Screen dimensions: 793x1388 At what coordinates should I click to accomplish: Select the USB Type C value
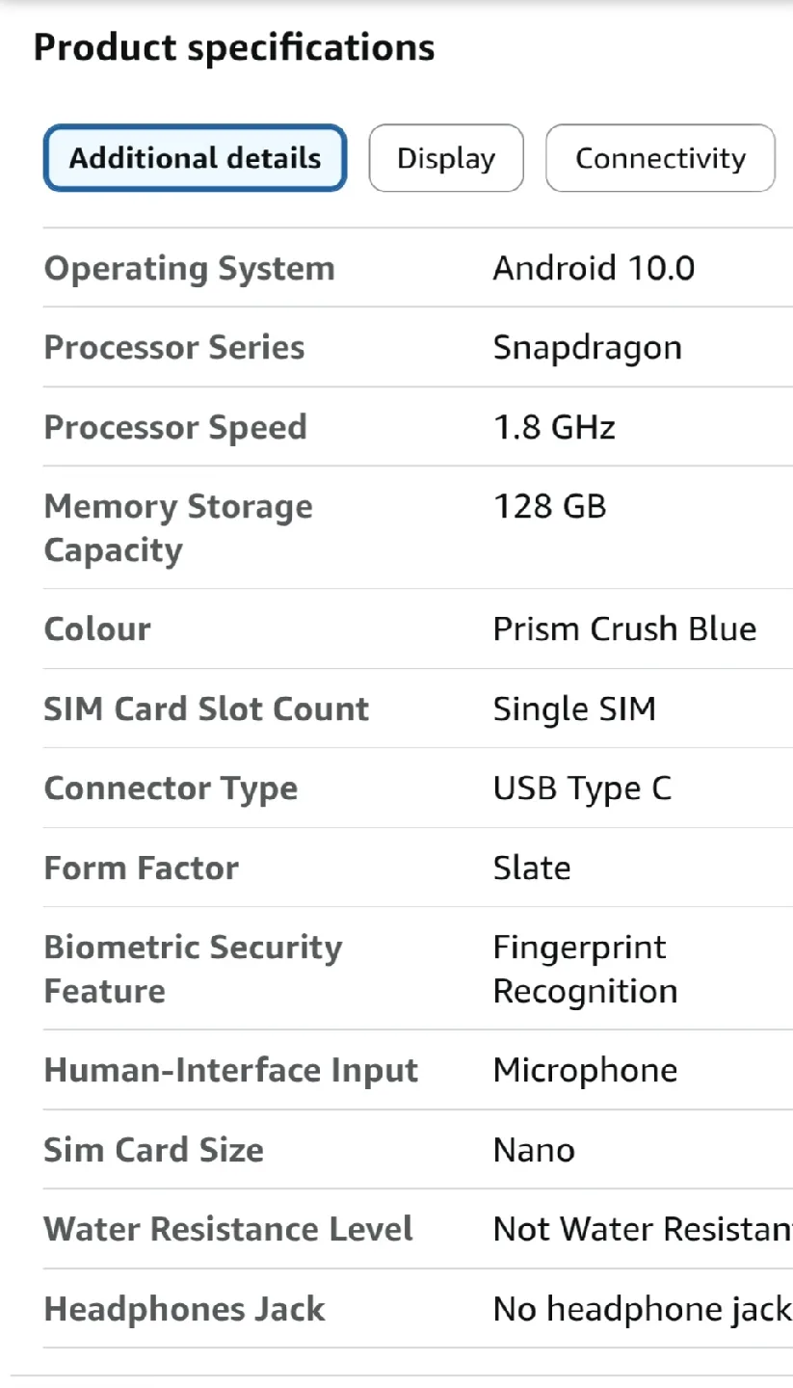(x=582, y=788)
